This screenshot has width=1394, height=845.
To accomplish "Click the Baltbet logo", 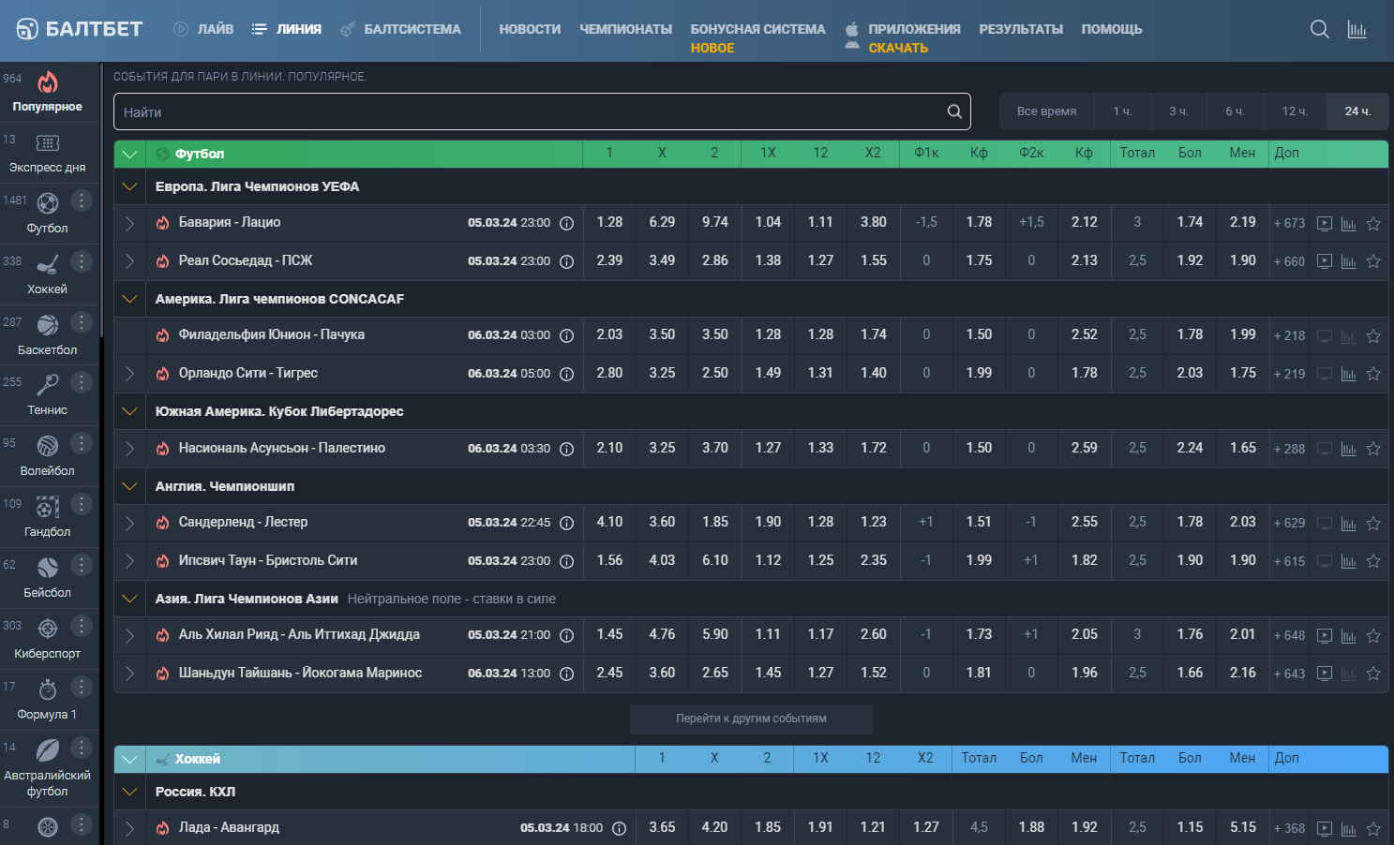I will click(x=80, y=29).
